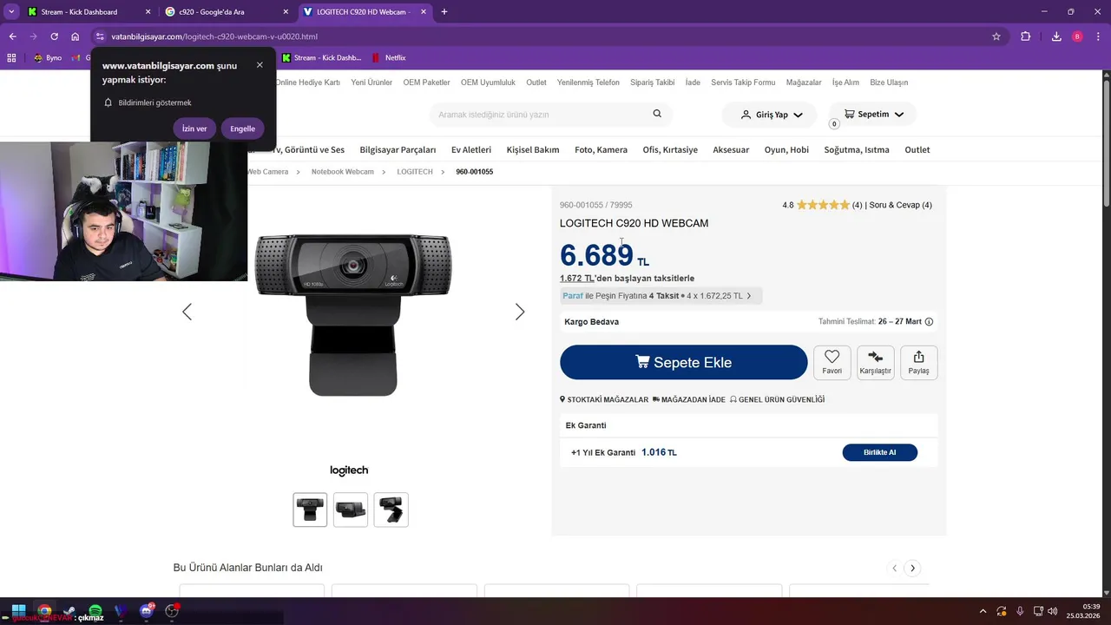Click Birlikte Al for extra warranty
Image resolution: width=1111 pixels, height=625 pixels.
pos(879,452)
